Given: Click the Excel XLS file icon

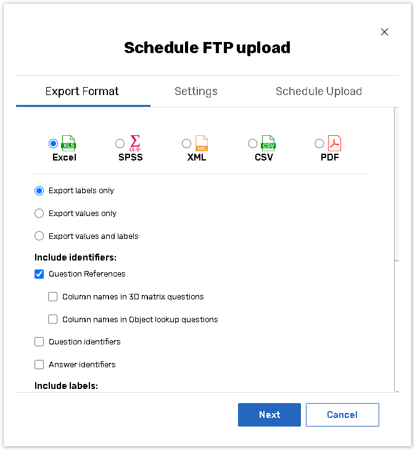Looking at the screenshot, I should [68, 143].
